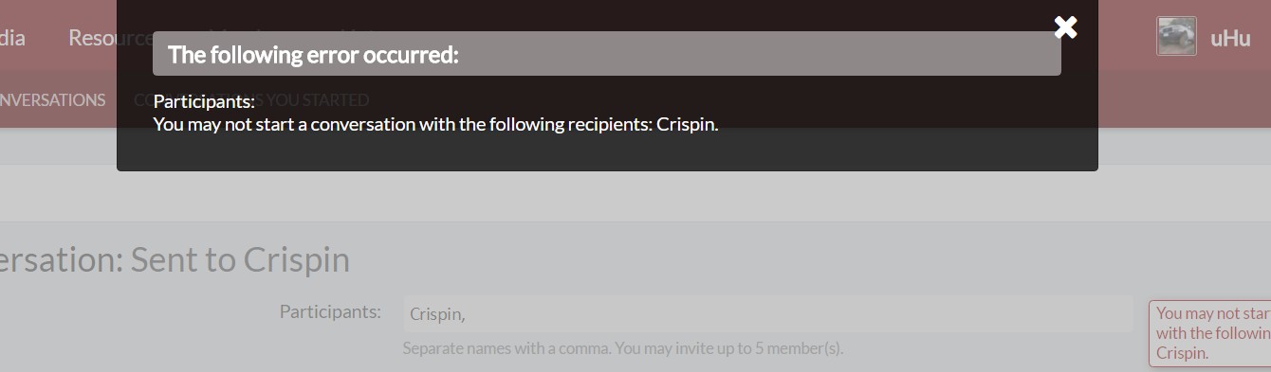
Task: Switch to the Conversations You Started tab
Action: [x=251, y=99]
